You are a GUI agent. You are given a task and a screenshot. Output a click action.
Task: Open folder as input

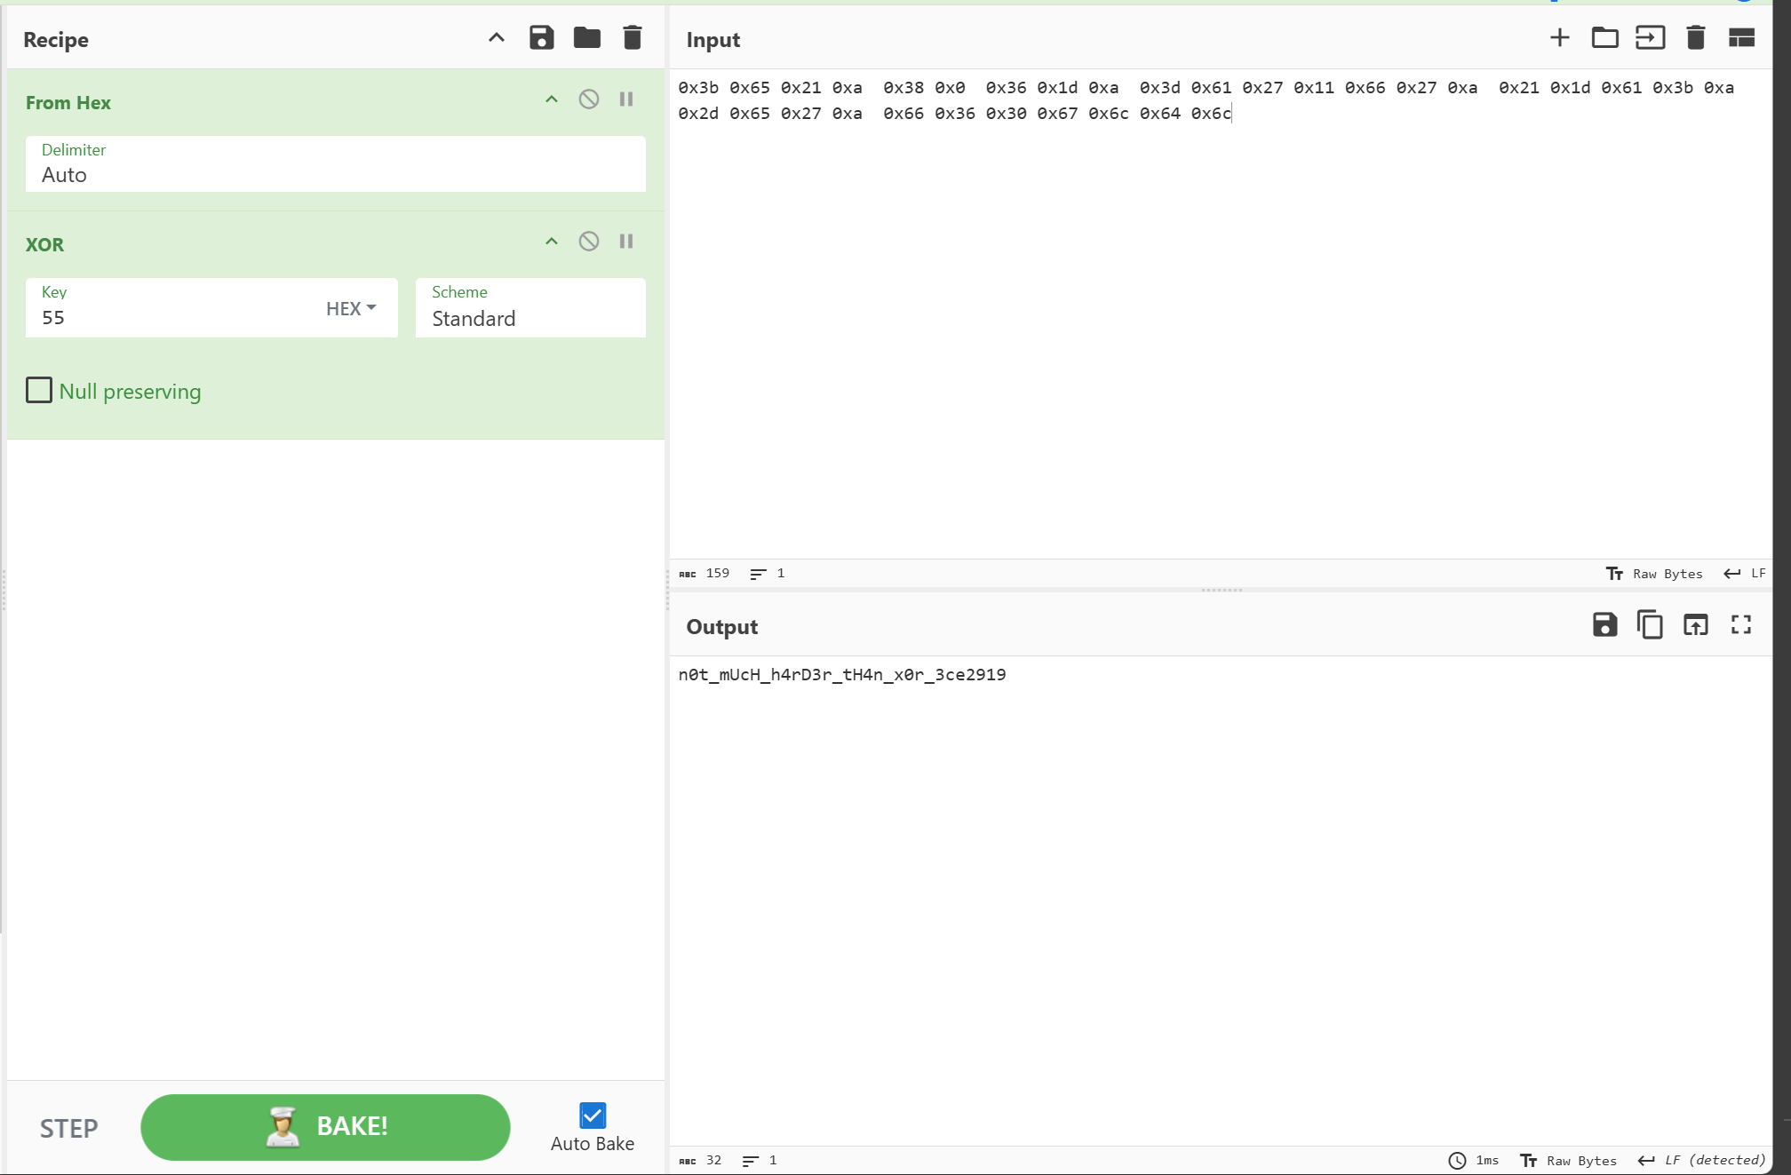coord(1605,38)
